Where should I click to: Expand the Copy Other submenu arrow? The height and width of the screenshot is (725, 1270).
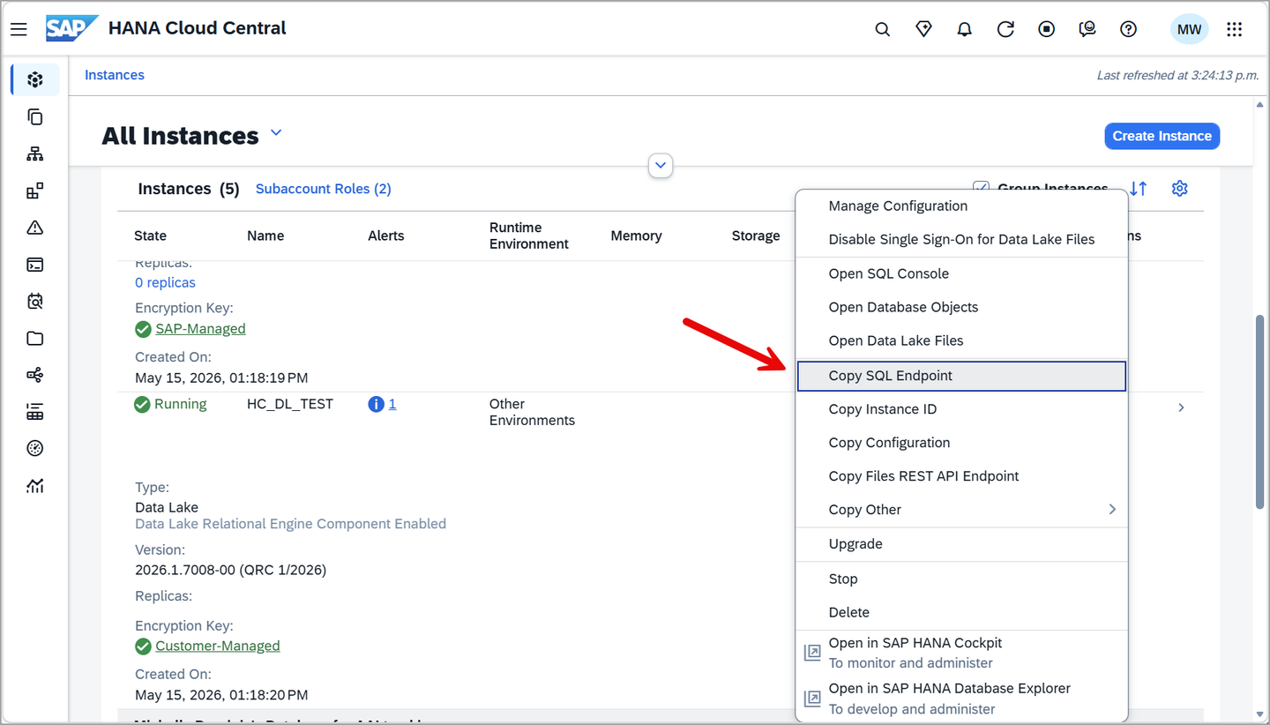tap(1112, 509)
